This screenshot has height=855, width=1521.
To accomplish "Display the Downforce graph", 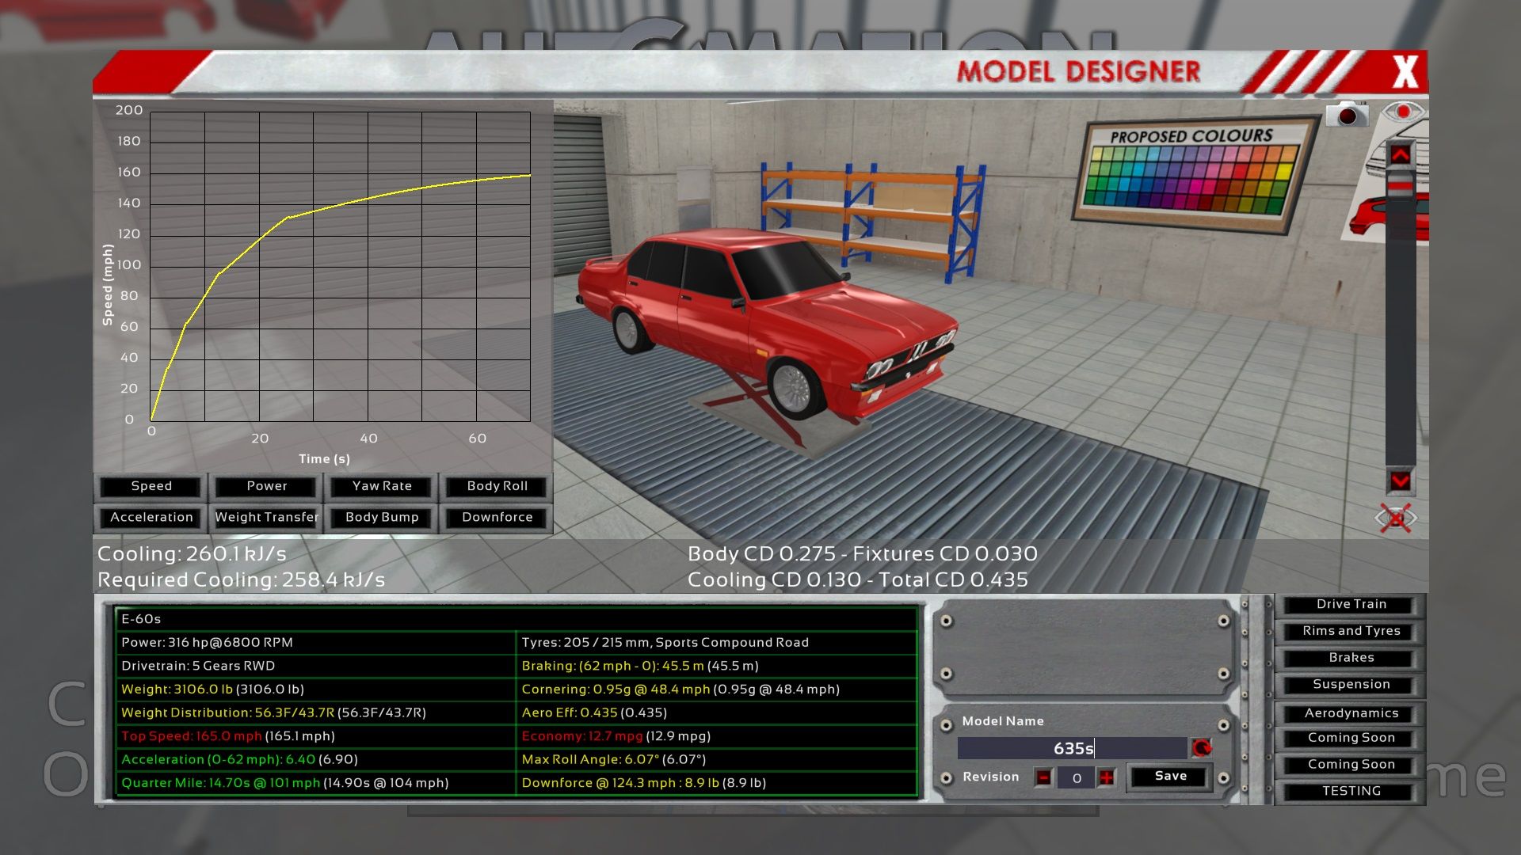I will (497, 517).
